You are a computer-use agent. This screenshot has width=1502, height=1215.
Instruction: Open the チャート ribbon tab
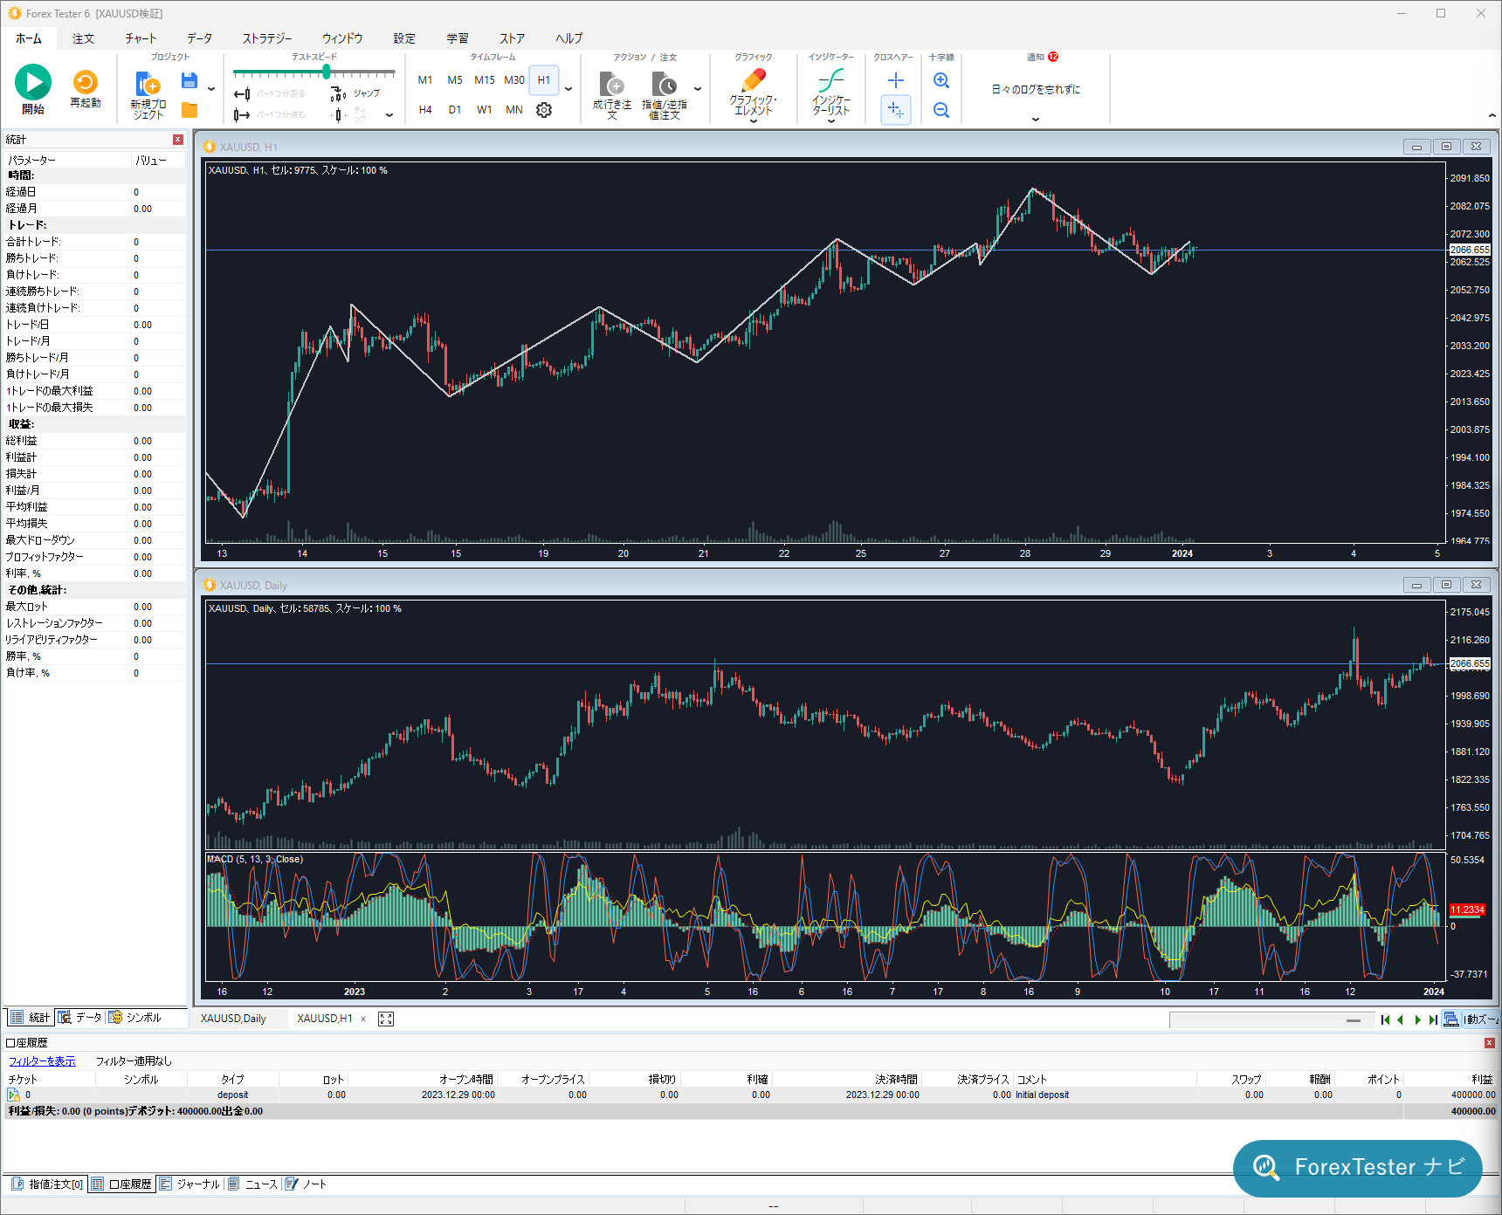[141, 38]
